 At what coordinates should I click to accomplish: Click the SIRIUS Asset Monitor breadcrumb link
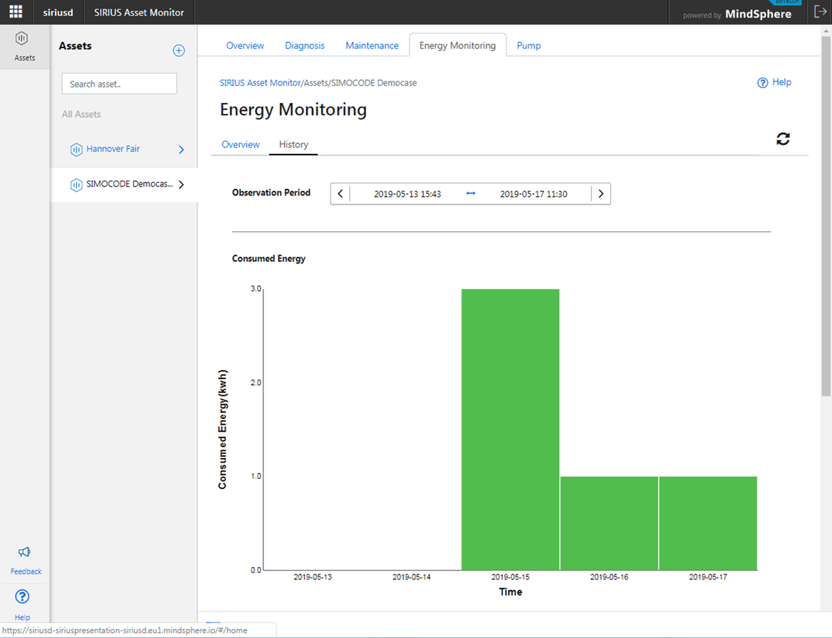pyautogui.click(x=260, y=83)
